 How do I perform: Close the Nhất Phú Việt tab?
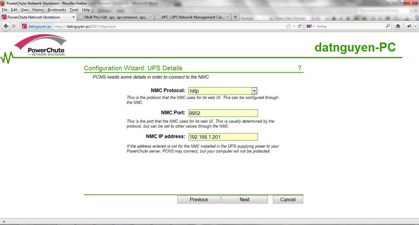pyautogui.click(x=151, y=17)
